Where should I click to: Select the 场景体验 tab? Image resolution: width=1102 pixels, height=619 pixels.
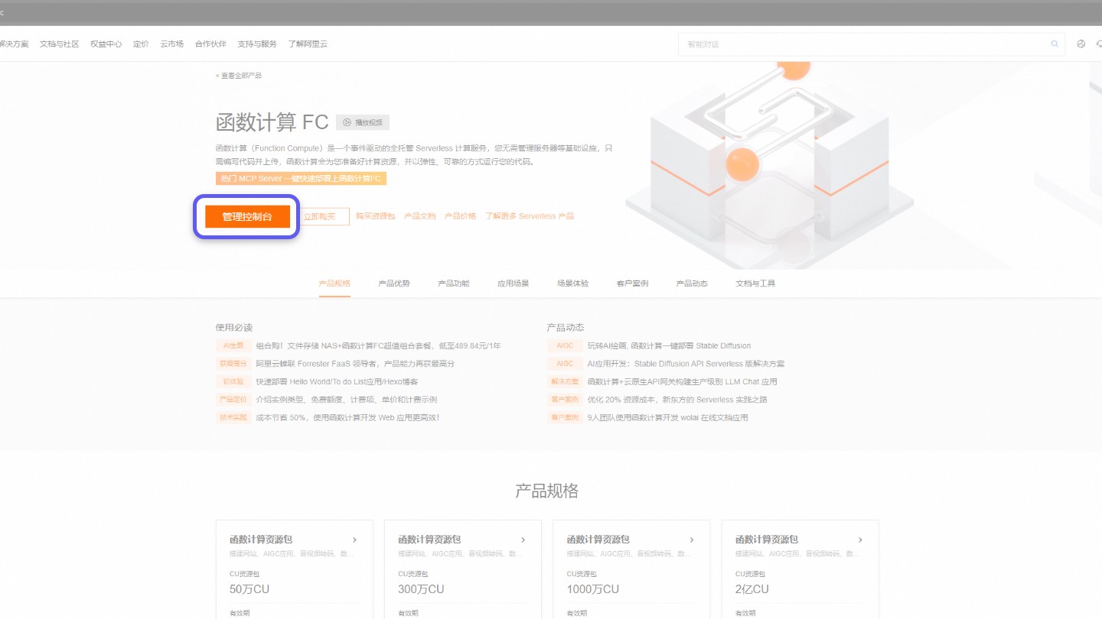coord(573,284)
